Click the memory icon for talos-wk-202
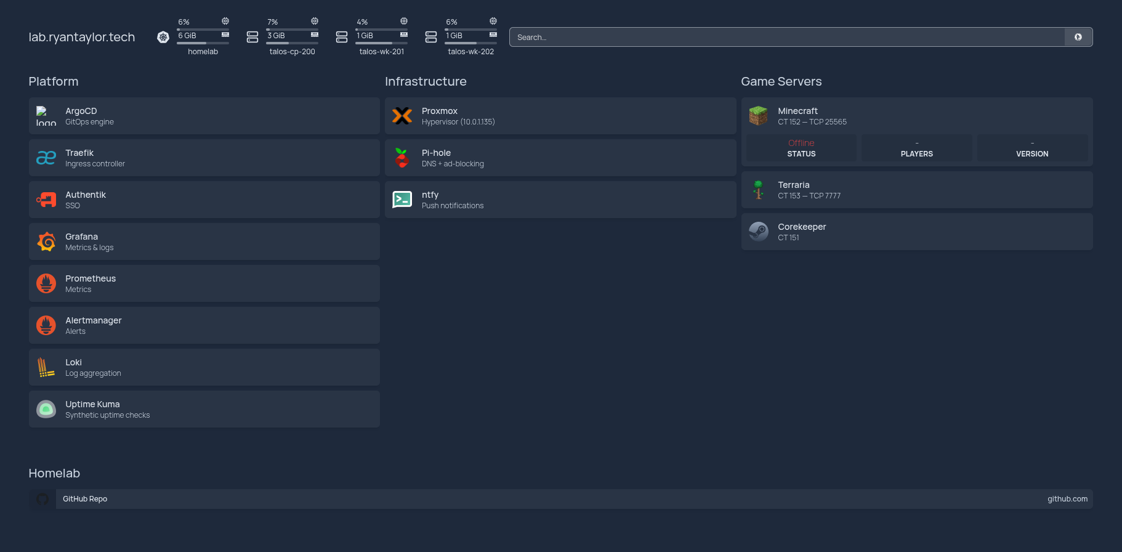The height and width of the screenshot is (552, 1122). [x=493, y=34]
